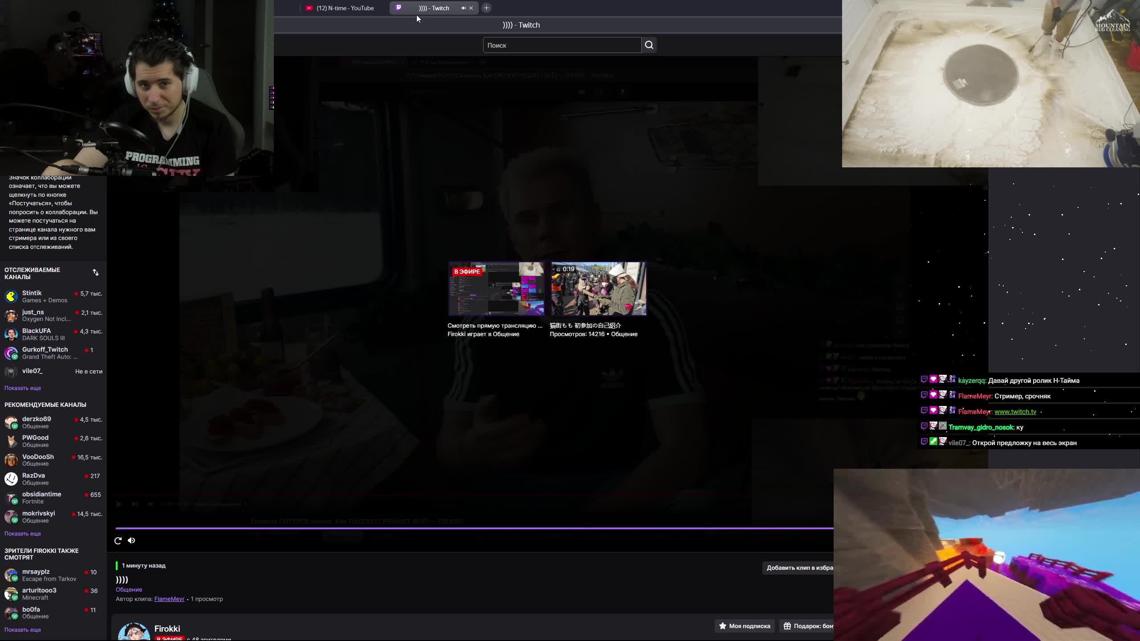The image size is (1140, 641).
Task: Open arturitooo3 Minecraft channel
Action: [53, 594]
